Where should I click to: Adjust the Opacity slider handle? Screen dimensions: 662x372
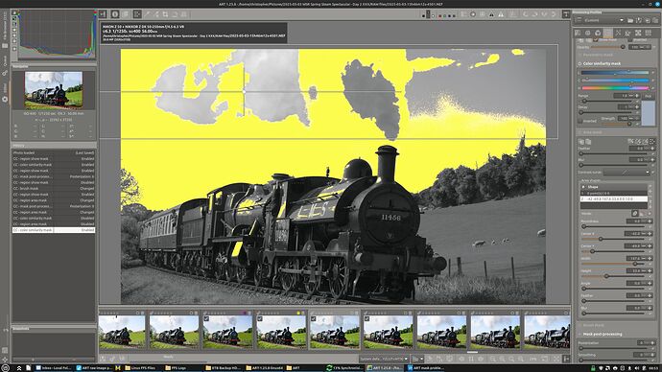tap(623, 47)
